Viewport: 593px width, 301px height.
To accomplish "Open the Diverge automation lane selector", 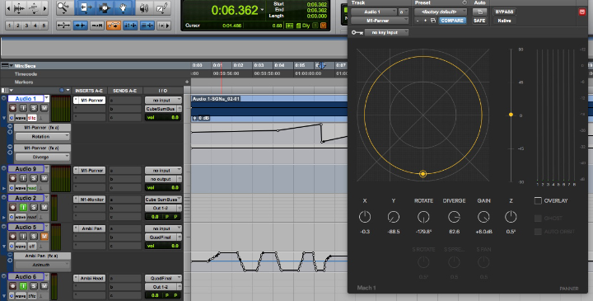I will [42, 157].
